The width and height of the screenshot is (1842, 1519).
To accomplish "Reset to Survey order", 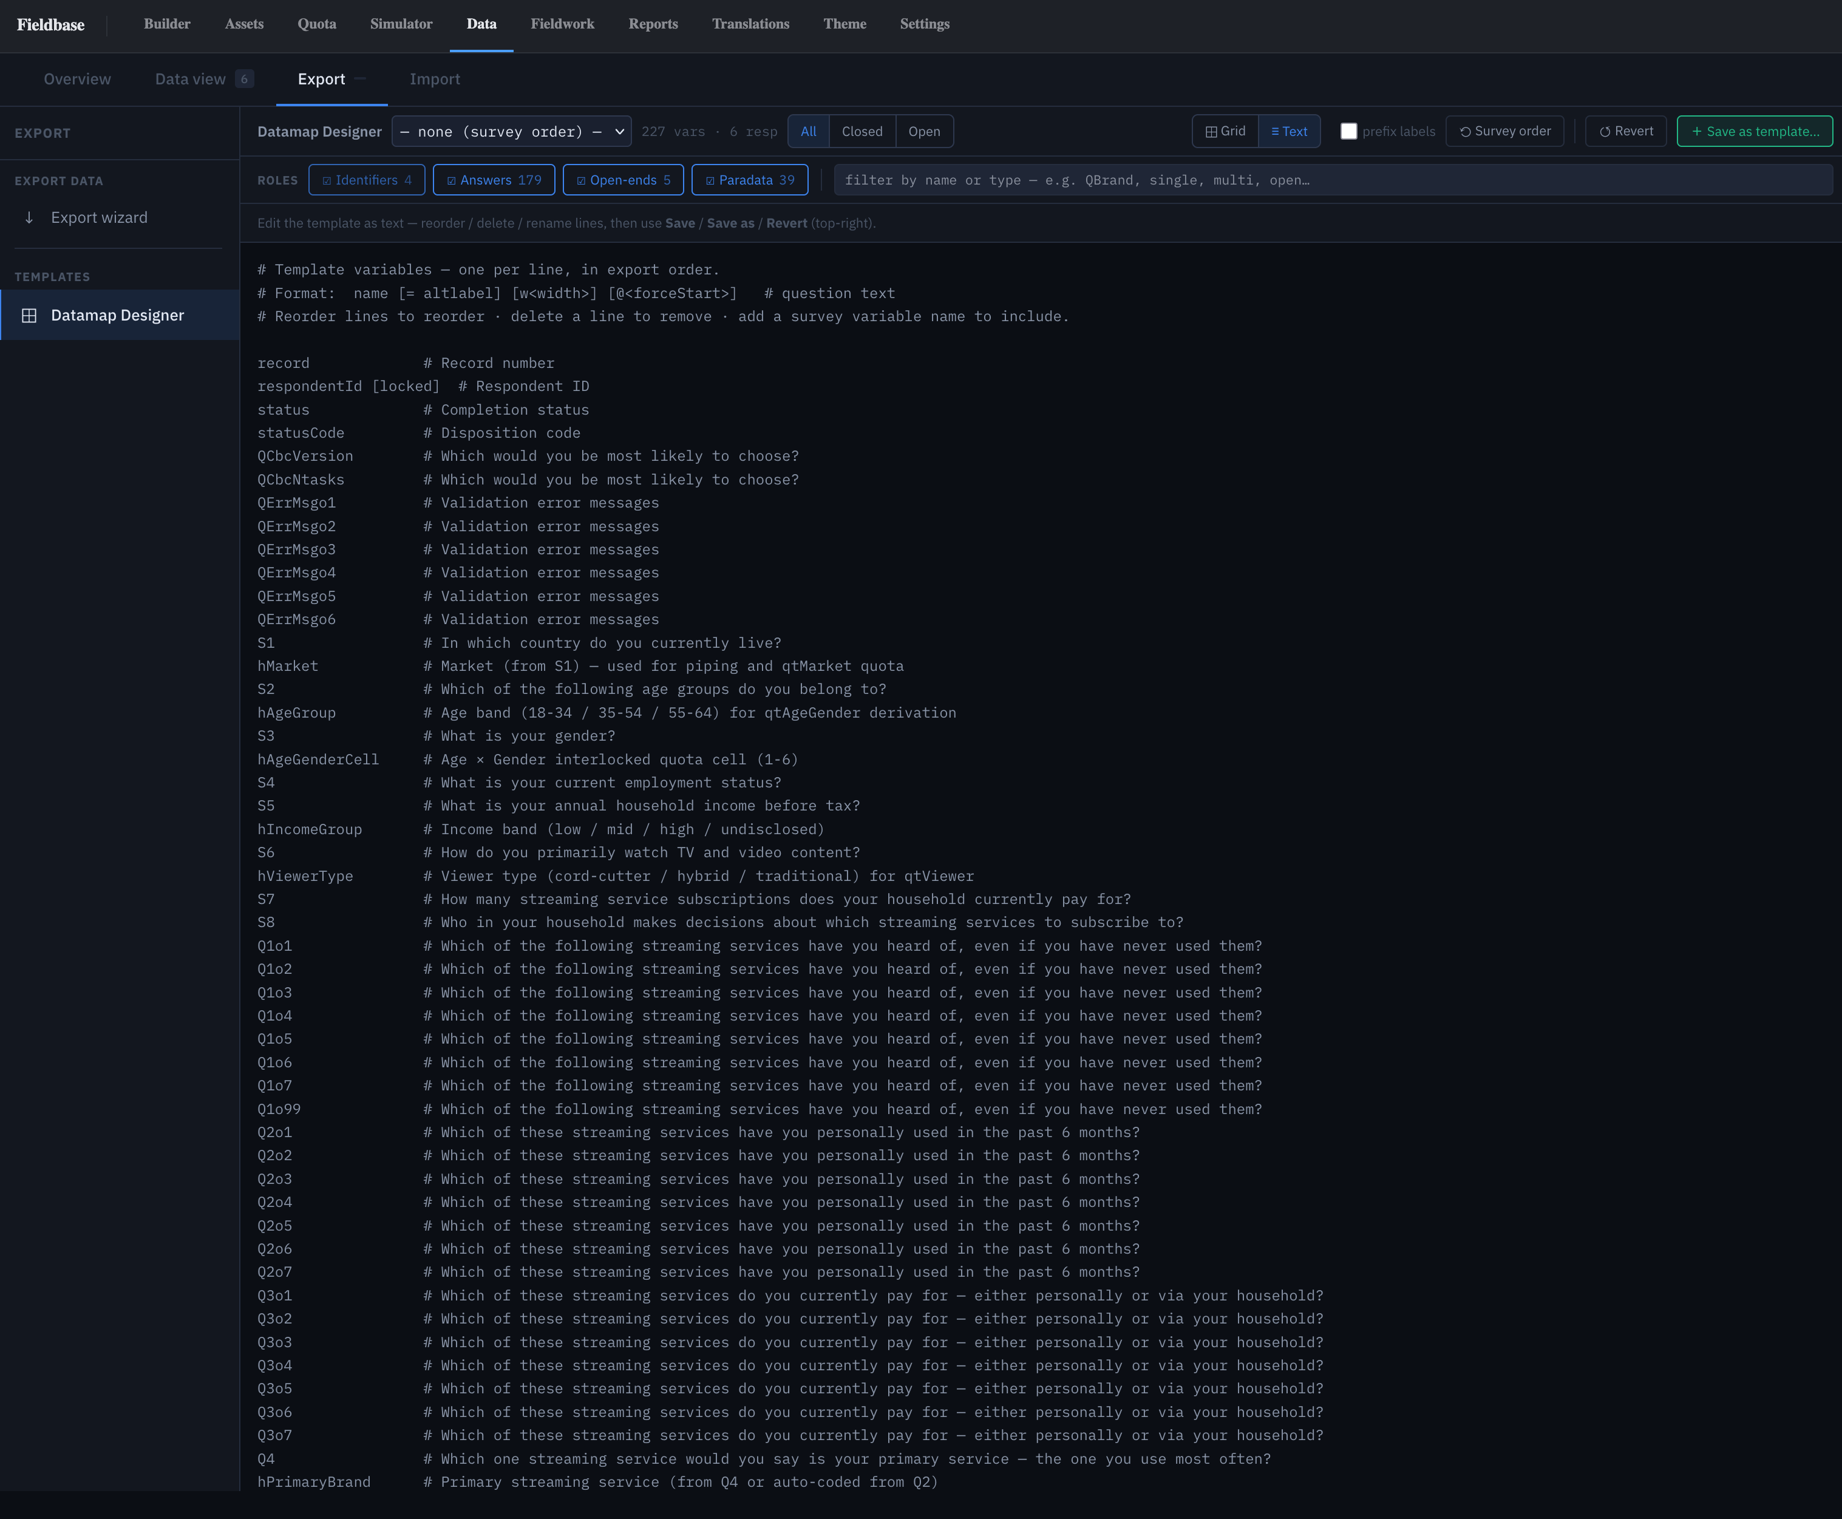I will pyautogui.click(x=1504, y=131).
